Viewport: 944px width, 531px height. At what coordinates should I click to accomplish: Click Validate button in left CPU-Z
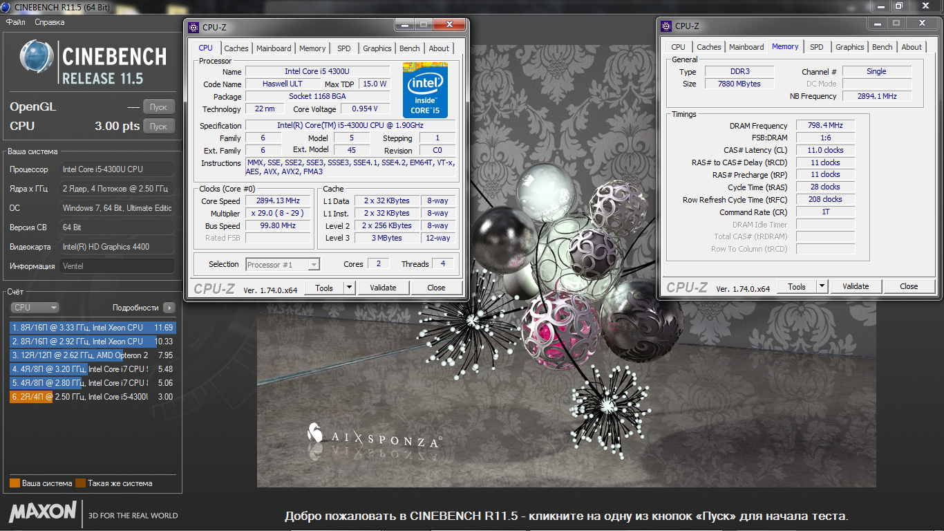tap(383, 288)
